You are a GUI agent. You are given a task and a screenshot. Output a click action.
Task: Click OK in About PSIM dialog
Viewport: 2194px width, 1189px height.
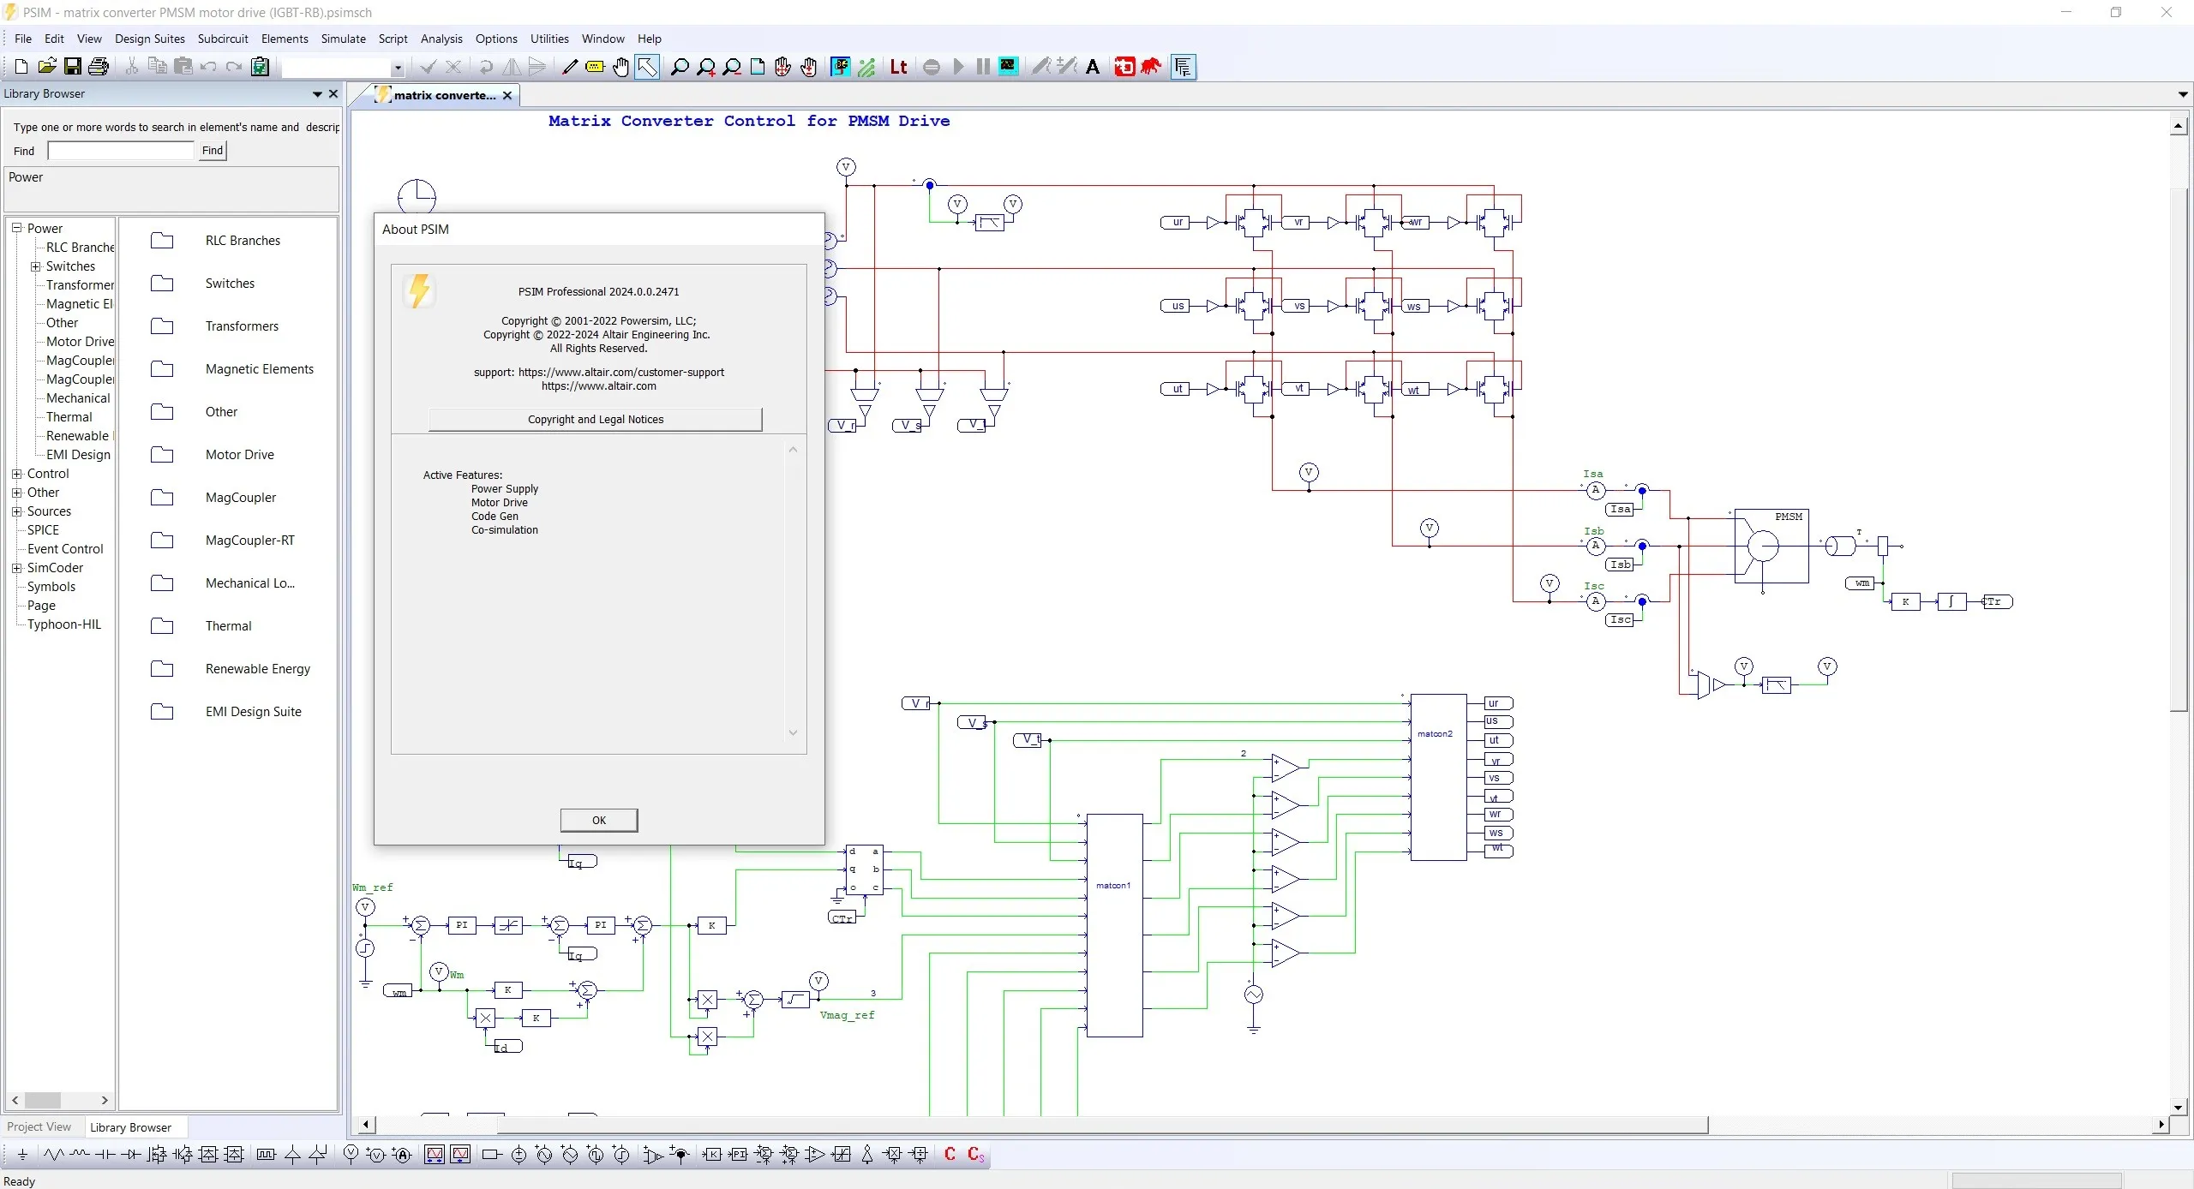pos(599,820)
